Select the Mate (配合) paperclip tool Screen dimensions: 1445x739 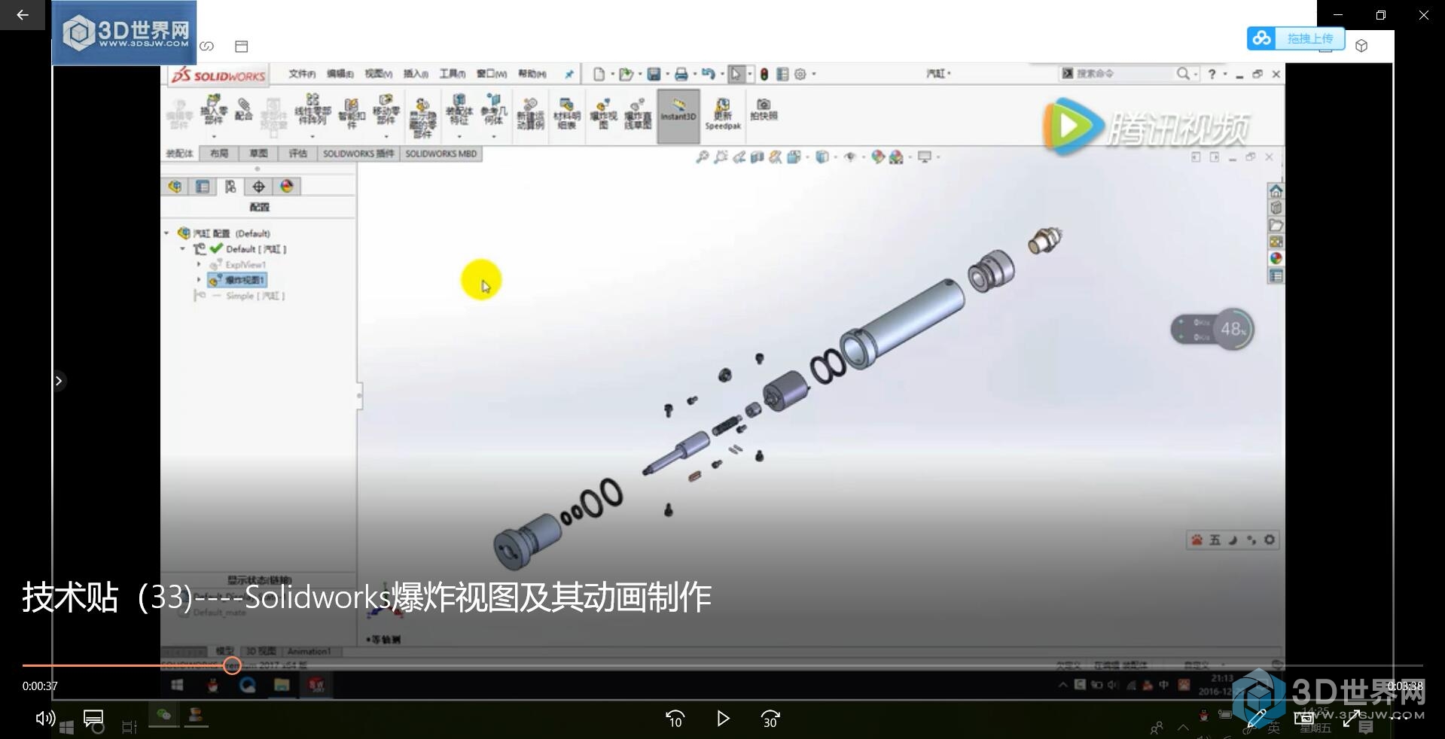243,109
